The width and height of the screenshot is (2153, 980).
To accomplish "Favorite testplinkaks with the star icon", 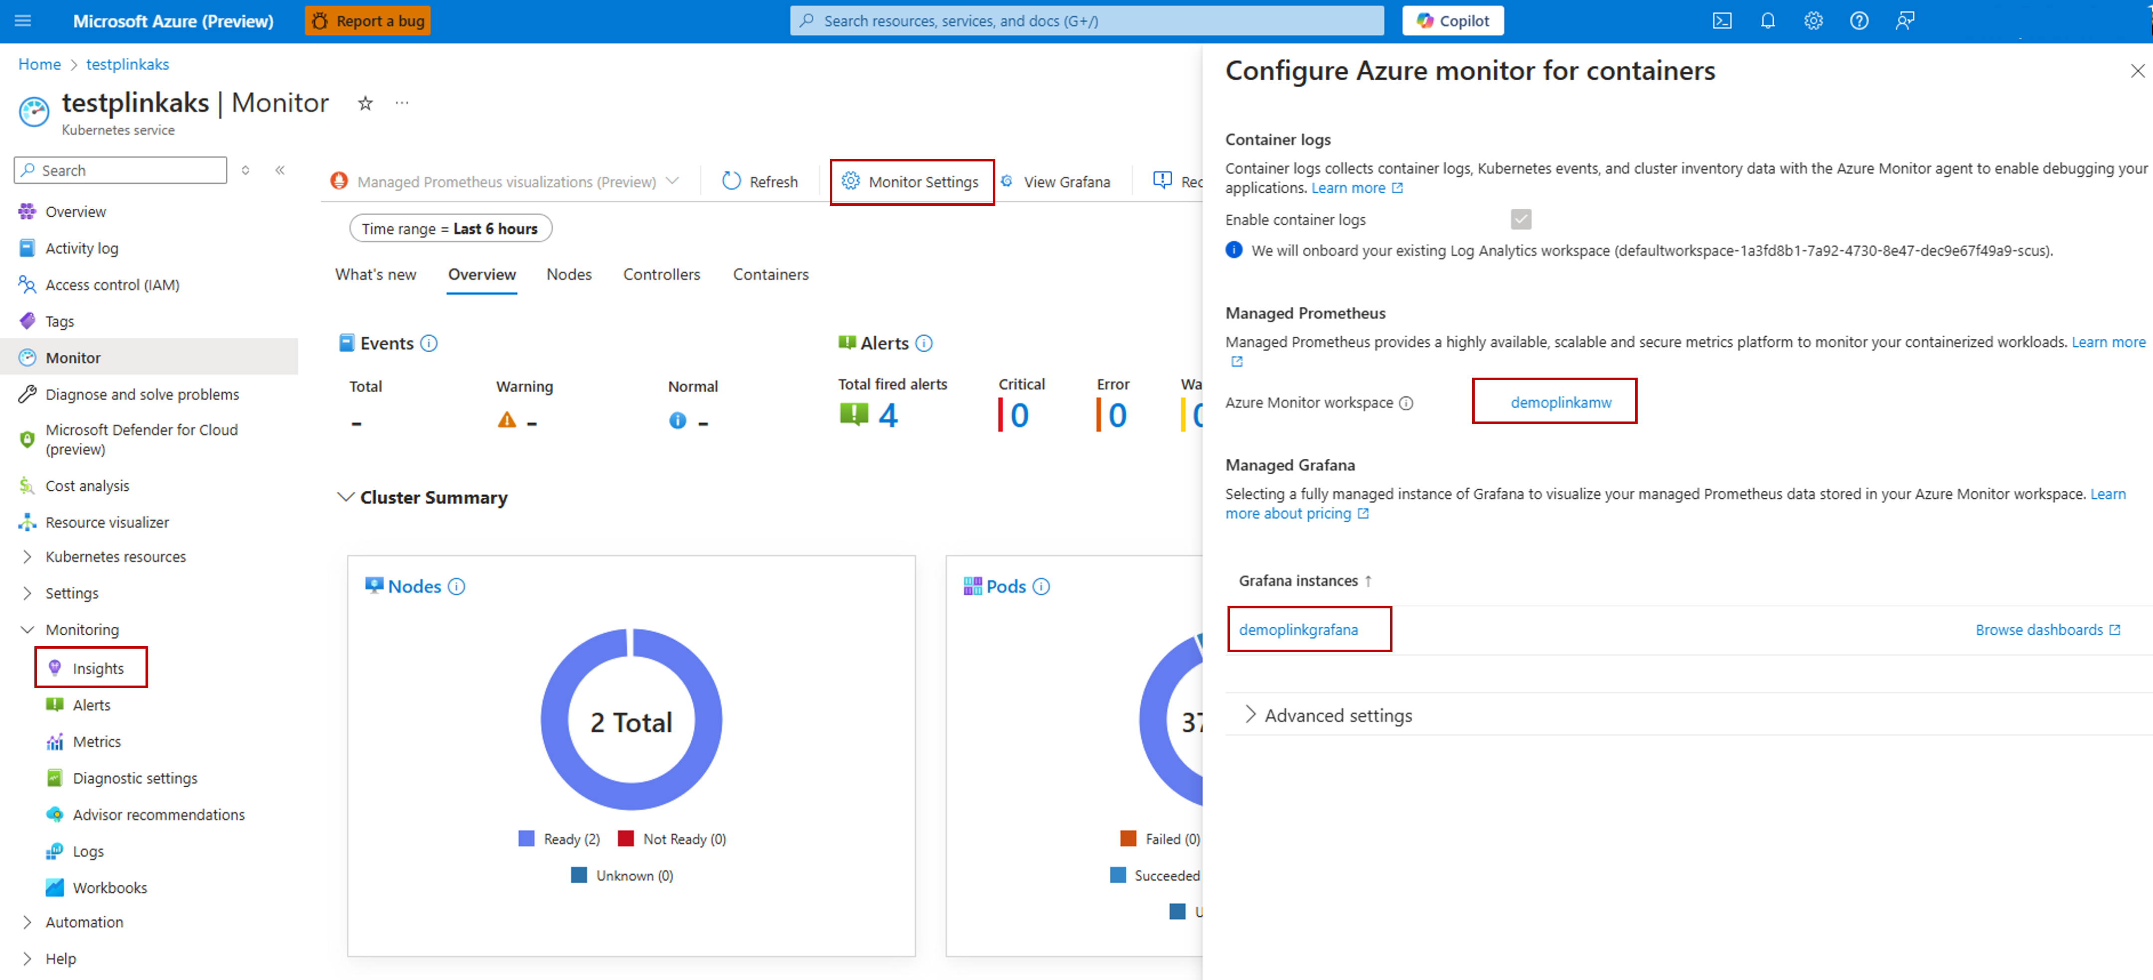I will pyautogui.click(x=365, y=104).
